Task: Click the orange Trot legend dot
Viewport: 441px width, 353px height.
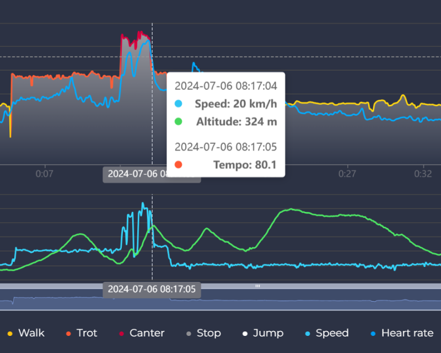Action: point(68,333)
